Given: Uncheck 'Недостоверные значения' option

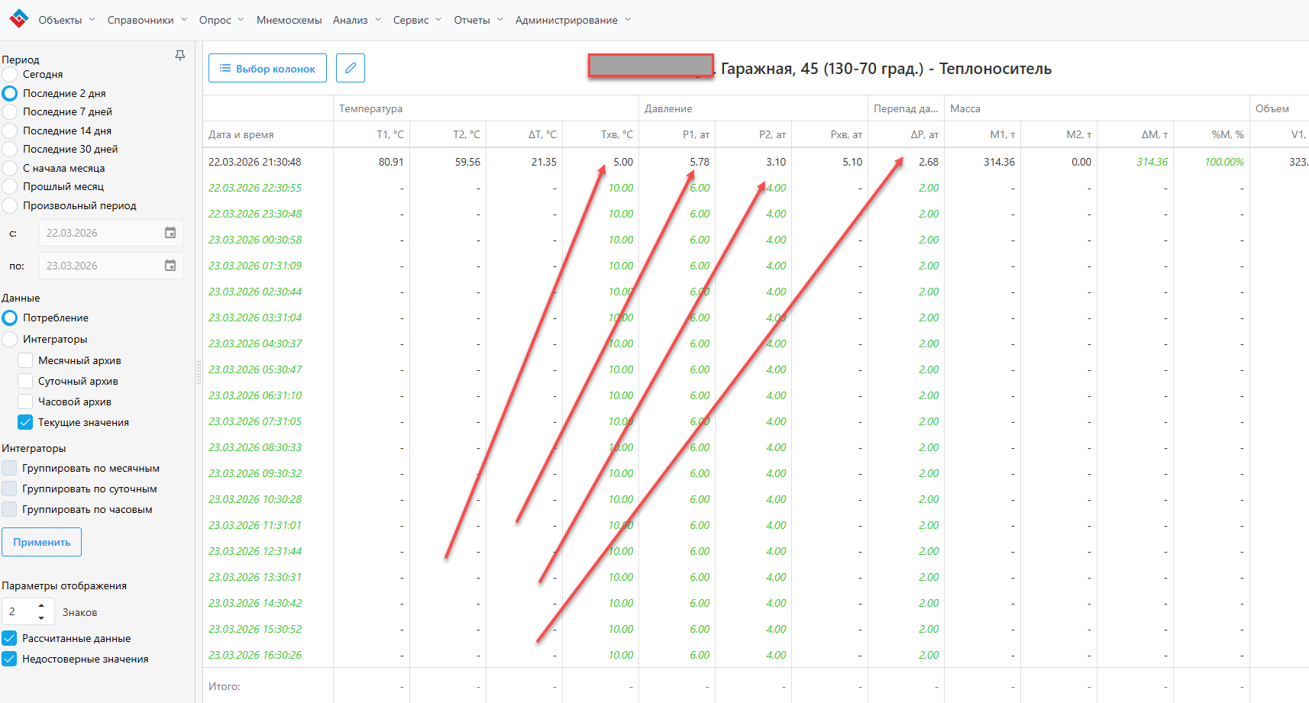Looking at the screenshot, I should [x=10, y=659].
